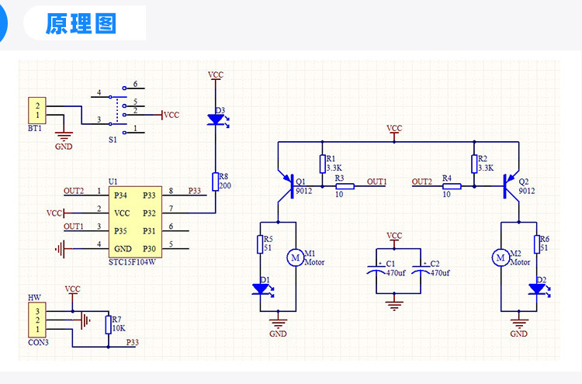Click resistor R8 200

[215, 182]
